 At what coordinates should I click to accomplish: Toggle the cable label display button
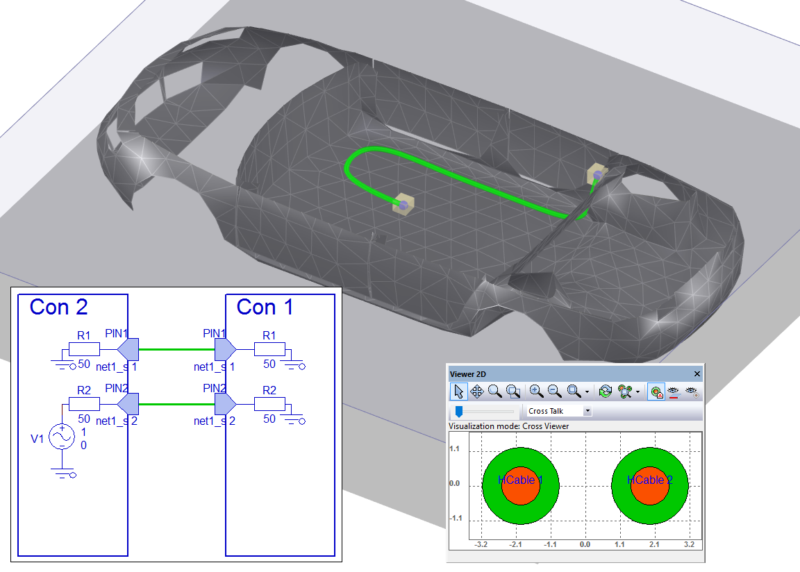[x=655, y=392]
